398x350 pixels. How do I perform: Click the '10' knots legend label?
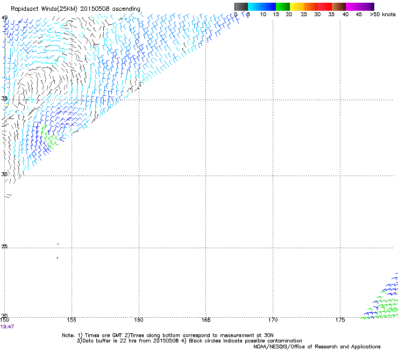pyautogui.click(x=263, y=15)
